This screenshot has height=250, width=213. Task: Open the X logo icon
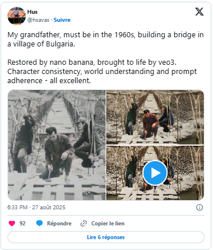coord(199,12)
